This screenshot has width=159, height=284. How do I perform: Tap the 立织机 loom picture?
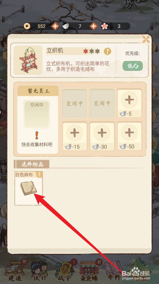coord(28,60)
